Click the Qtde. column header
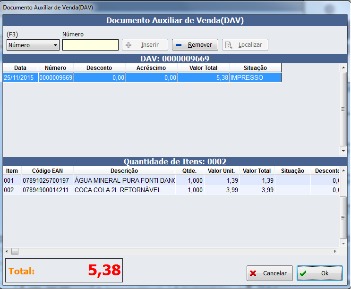The width and height of the screenshot is (351, 289). [x=190, y=171]
